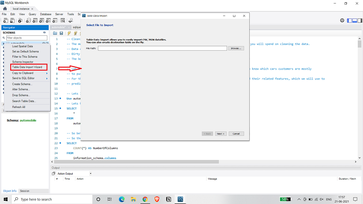
Task: Click the Create New Table toolbar icon
Action: coord(35,20)
